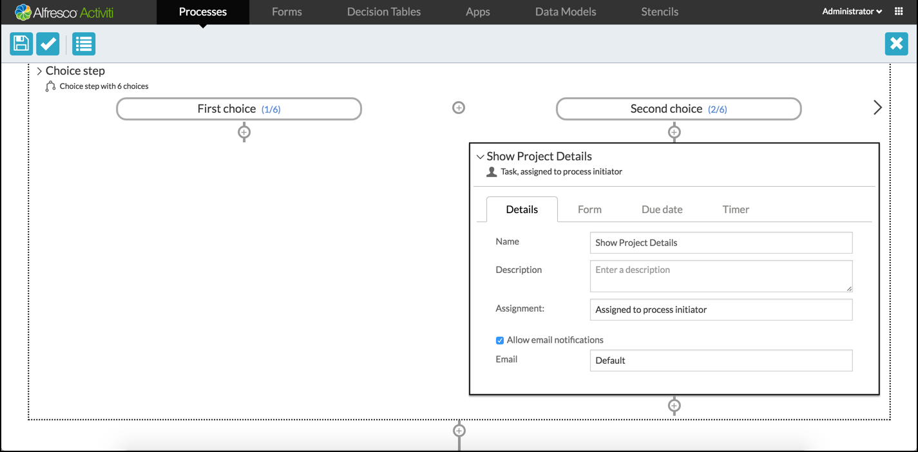Click plus icon between First and Second choice
The image size is (918, 452).
pyautogui.click(x=459, y=108)
